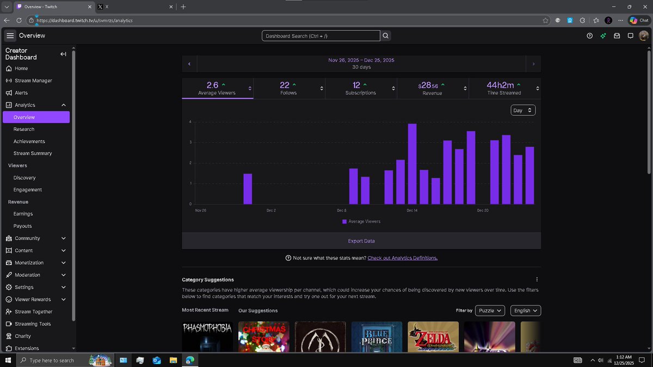Open the Help question mark icon
This screenshot has height=367, width=653.
click(589, 36)
